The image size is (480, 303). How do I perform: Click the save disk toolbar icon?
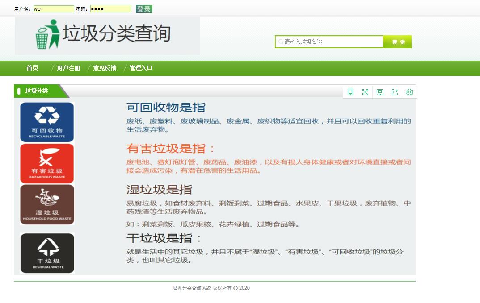coord(380,92)
